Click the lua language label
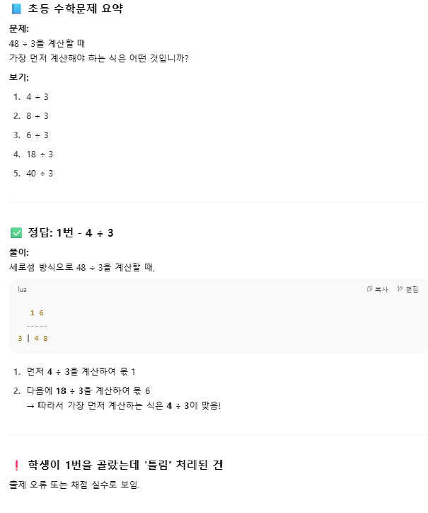428x513 pixels. [x=22, y=290]
